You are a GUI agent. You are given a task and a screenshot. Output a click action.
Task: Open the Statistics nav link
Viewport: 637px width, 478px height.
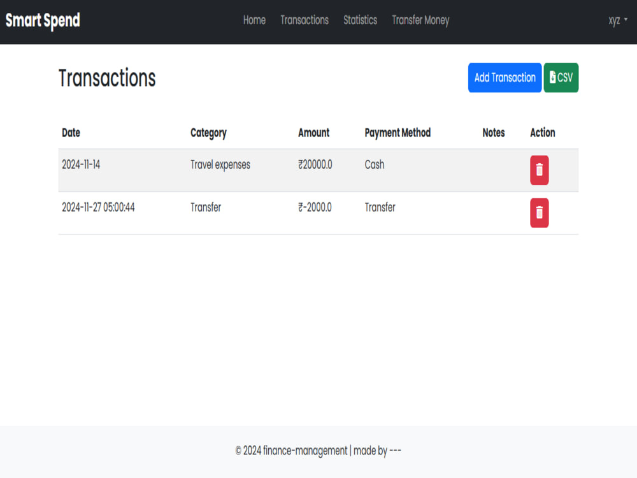coord(361,20)
